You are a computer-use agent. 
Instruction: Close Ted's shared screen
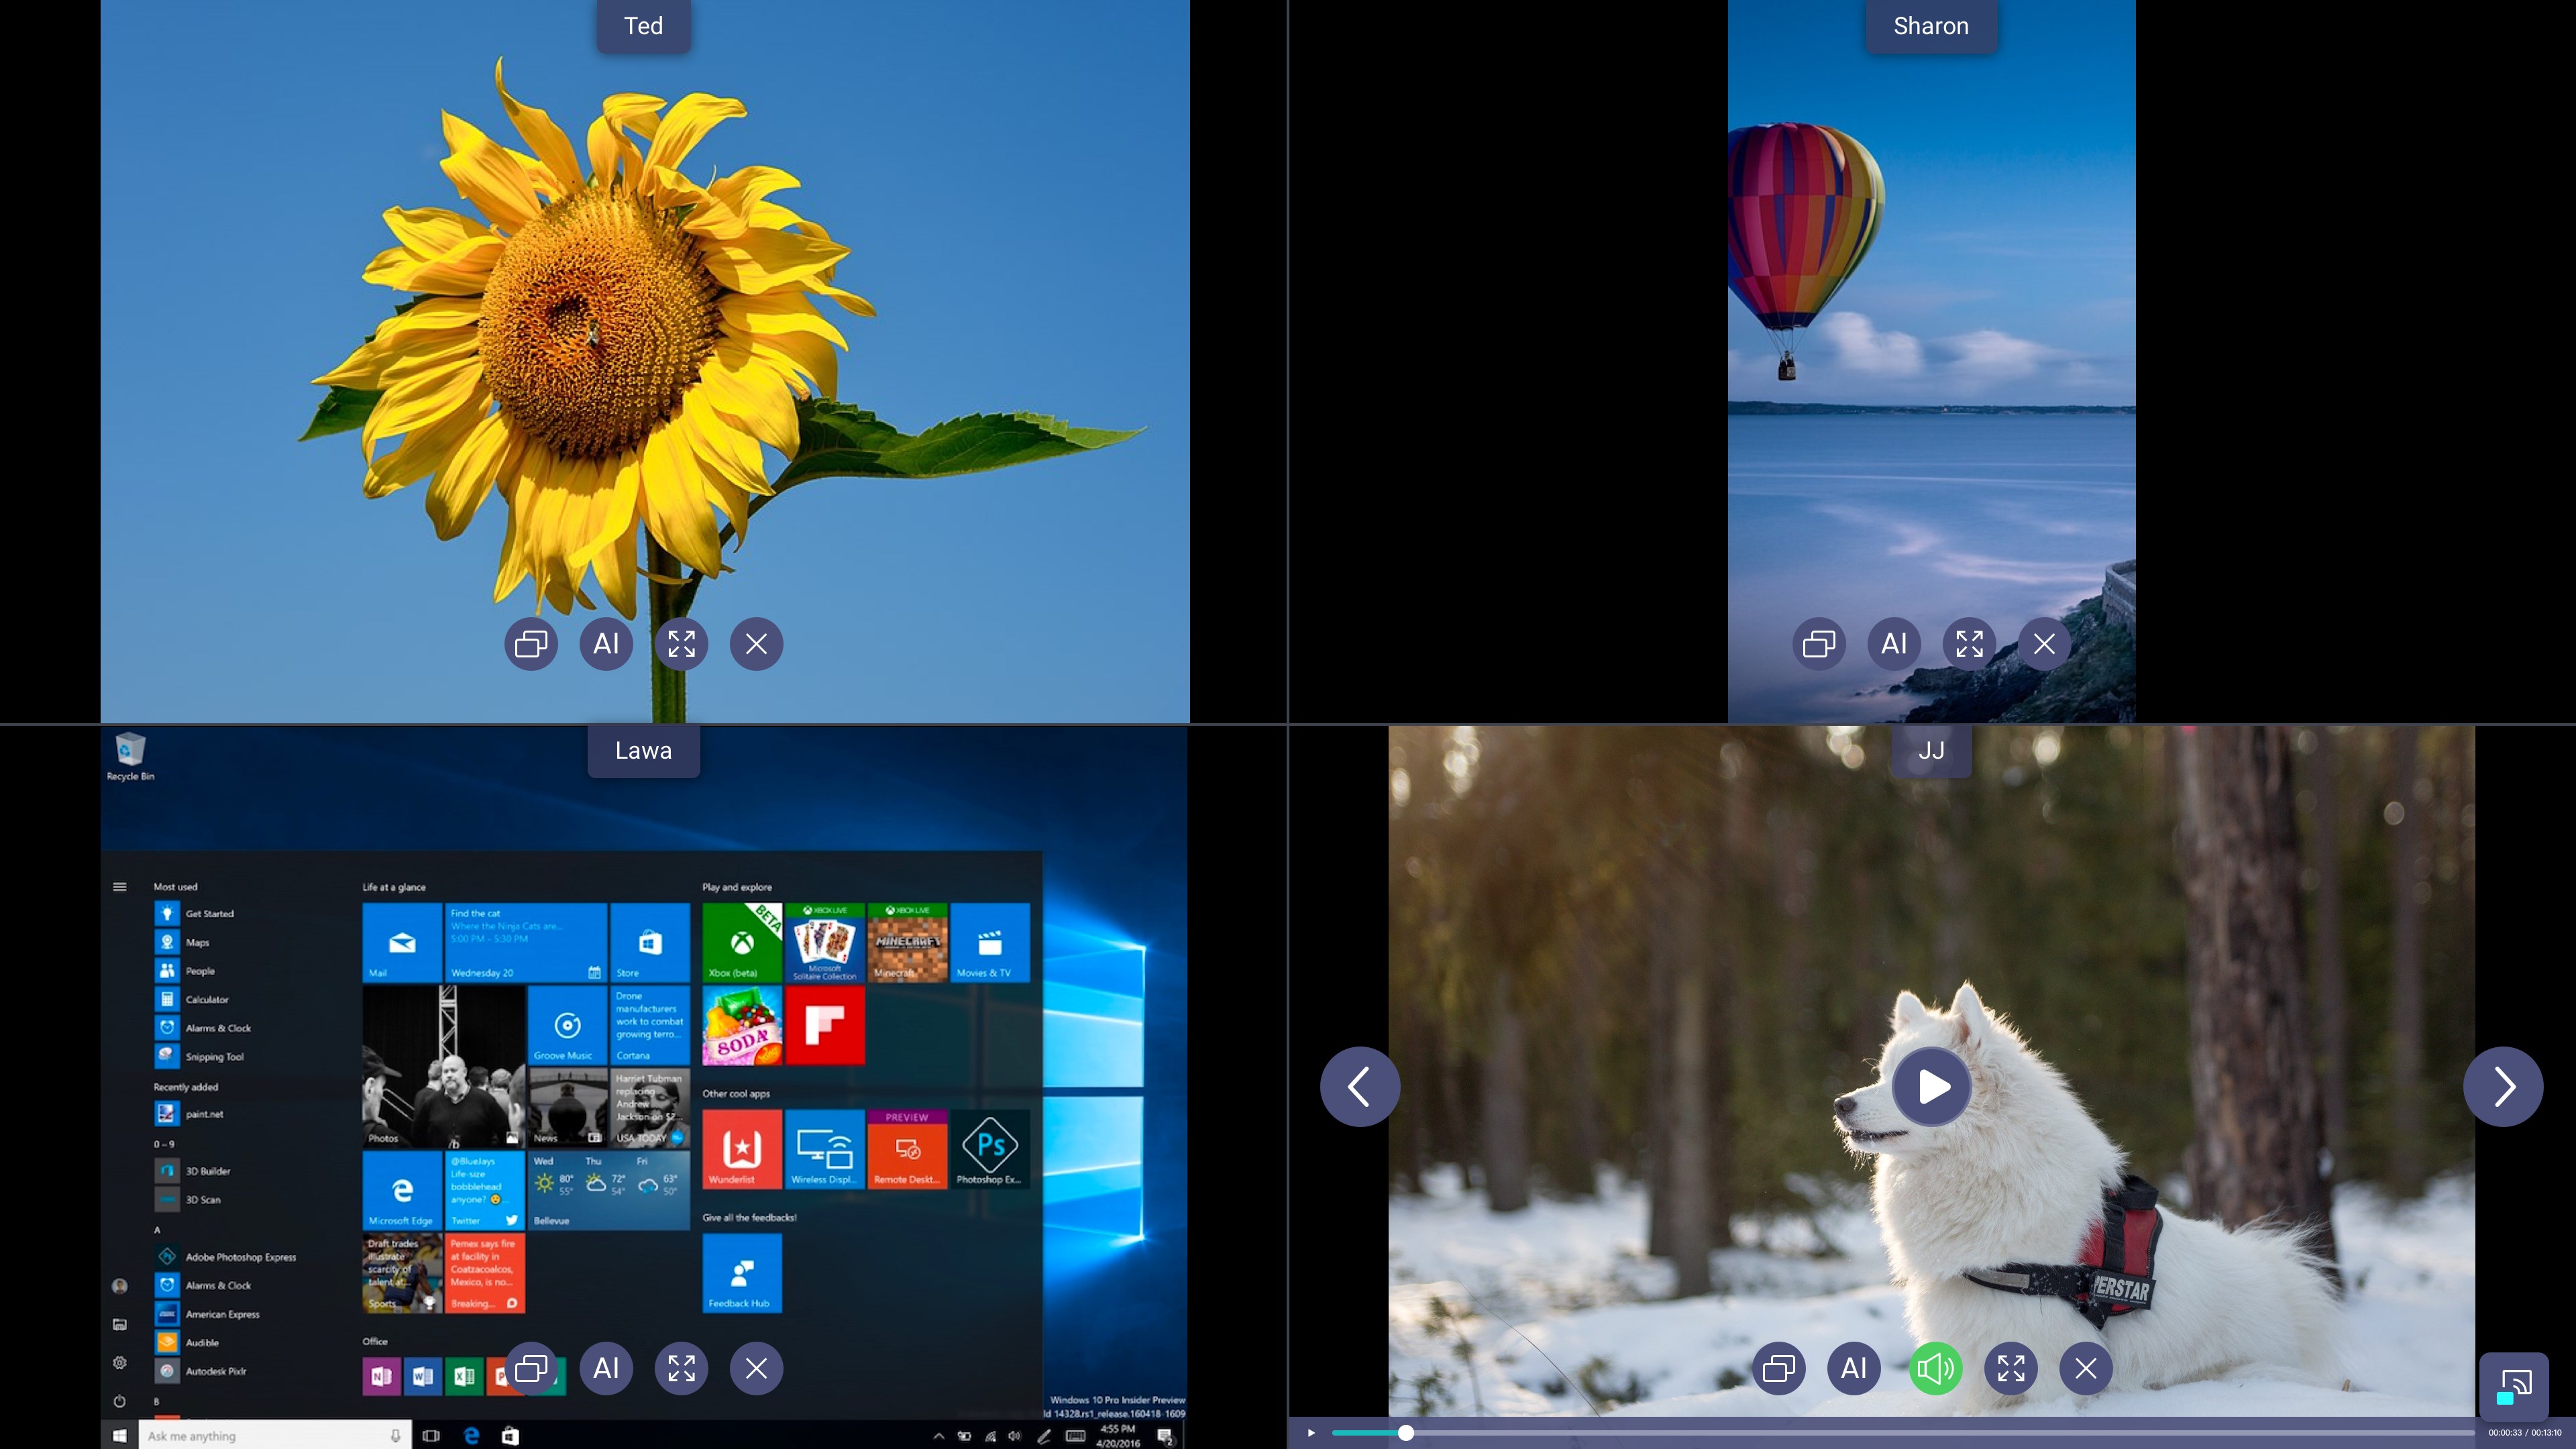coord(756,644)
